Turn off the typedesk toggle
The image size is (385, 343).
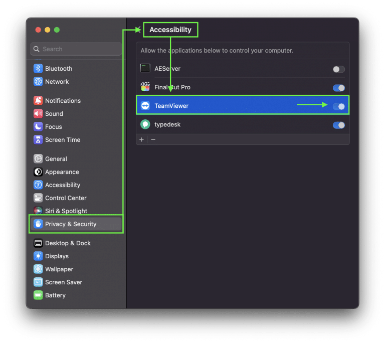tap(338, 125)
